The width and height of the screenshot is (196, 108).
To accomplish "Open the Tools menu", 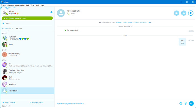I will [37, 5].
